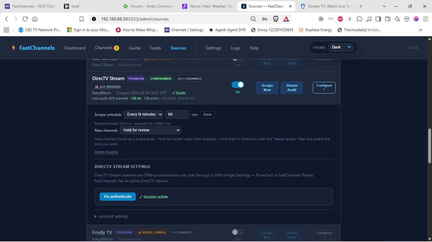Viewport: 432px width, 242px height.
Task: Open new browser tab with plus icon
Action: (361, 6)
